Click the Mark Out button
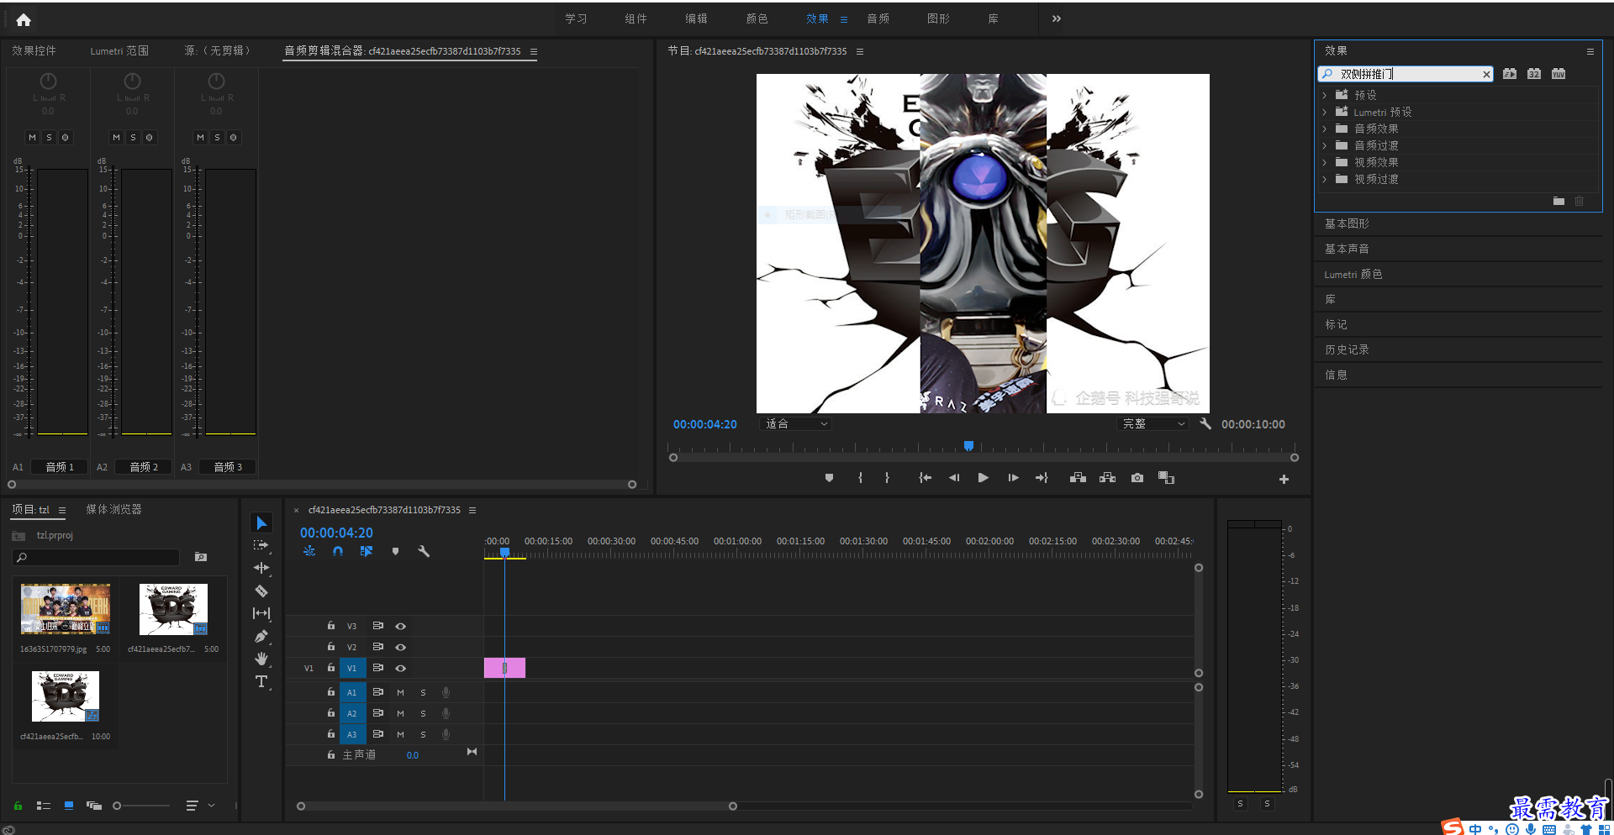1614x835 pixels. [887, 478]
